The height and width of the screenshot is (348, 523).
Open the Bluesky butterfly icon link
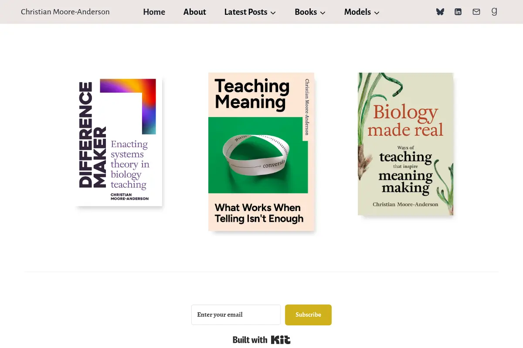coord(440,12)
